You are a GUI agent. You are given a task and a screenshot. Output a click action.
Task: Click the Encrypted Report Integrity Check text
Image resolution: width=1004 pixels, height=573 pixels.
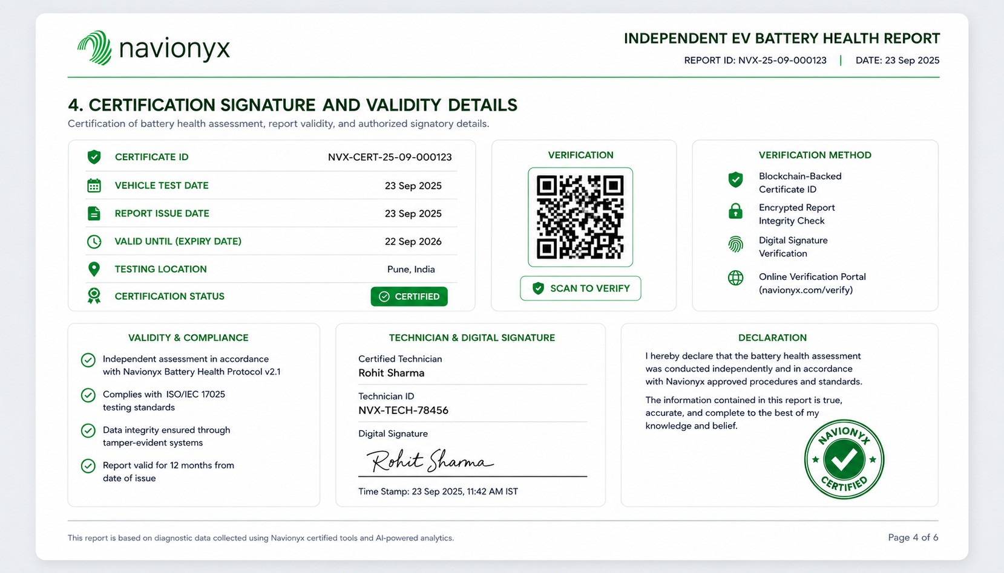click(x=797, y=214)
